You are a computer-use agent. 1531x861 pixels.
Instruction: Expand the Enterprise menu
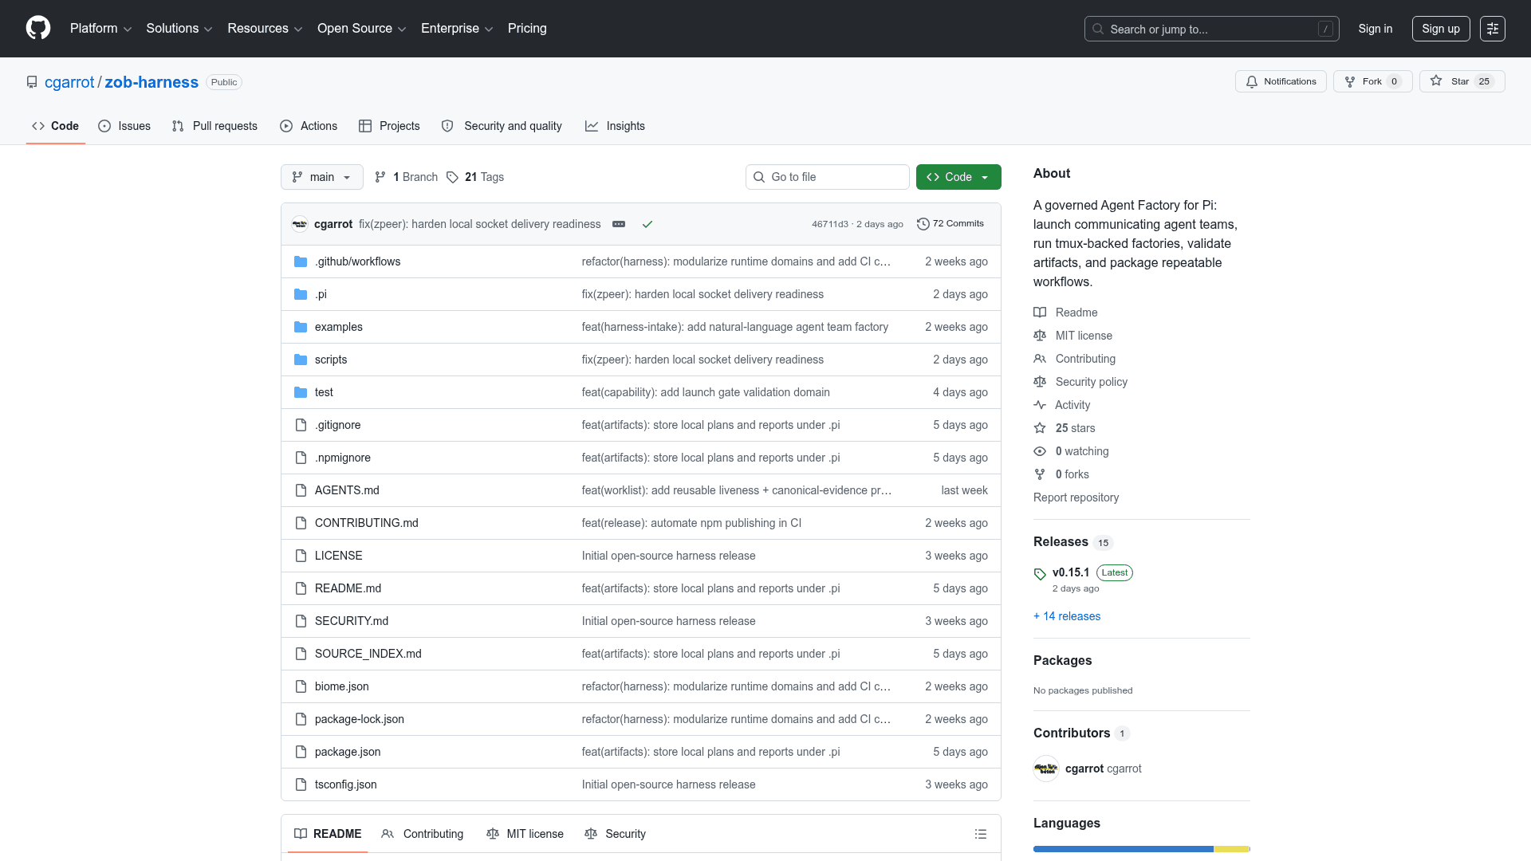457,29
